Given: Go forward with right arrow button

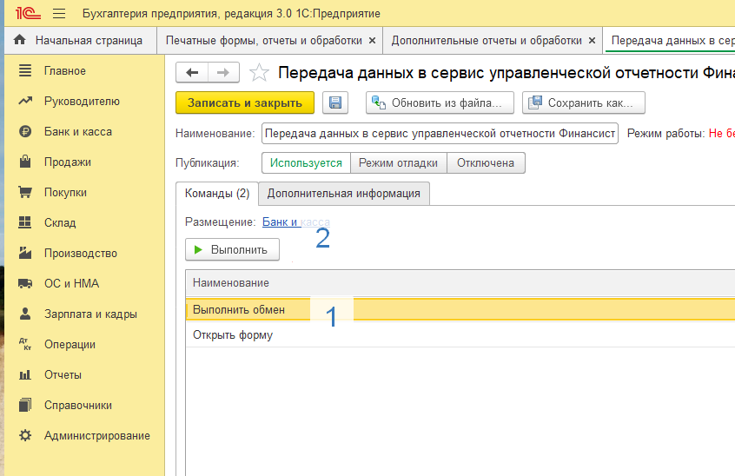Looking at the screenshot, I should (x=223, y=73).
